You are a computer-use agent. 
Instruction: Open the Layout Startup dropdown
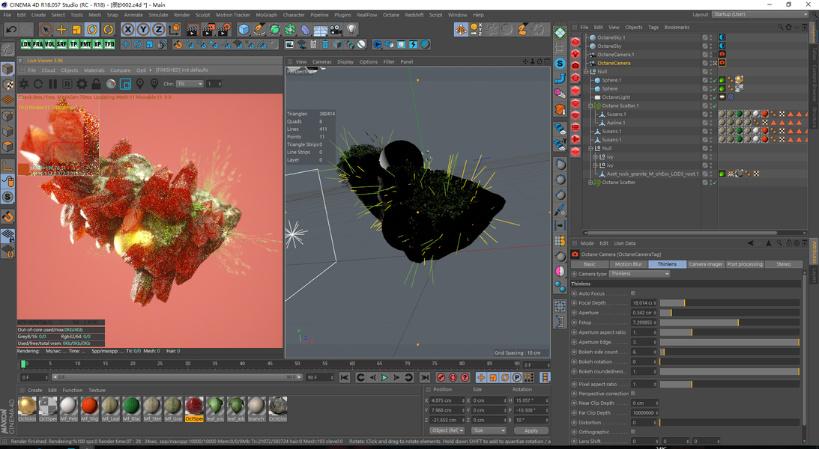[x=760, y=15]
